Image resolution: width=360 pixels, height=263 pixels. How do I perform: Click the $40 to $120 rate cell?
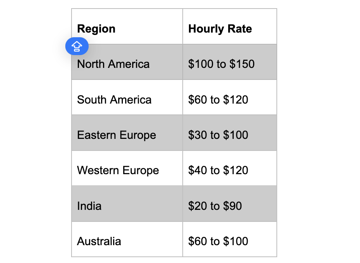[x=230, y=168]
